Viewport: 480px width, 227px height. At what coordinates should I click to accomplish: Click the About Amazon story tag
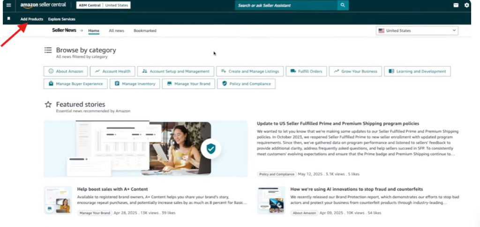pos(304,213)
